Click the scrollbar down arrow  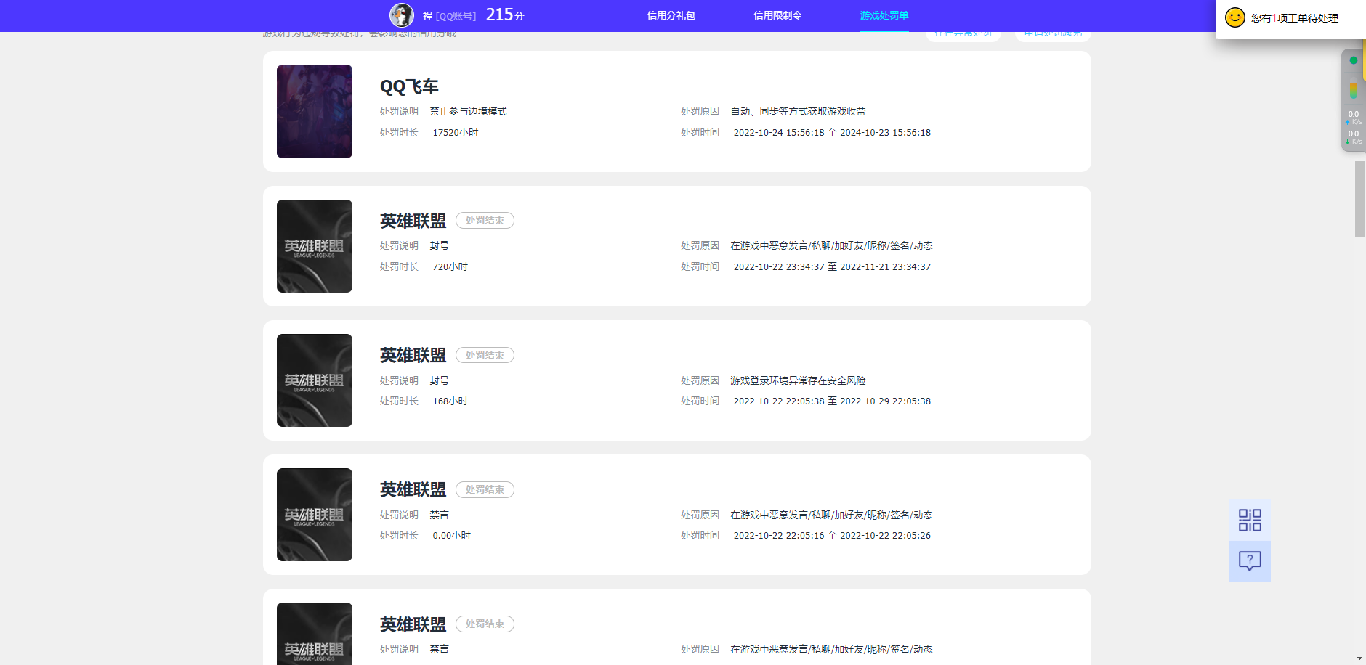[x=1359, y=658]
